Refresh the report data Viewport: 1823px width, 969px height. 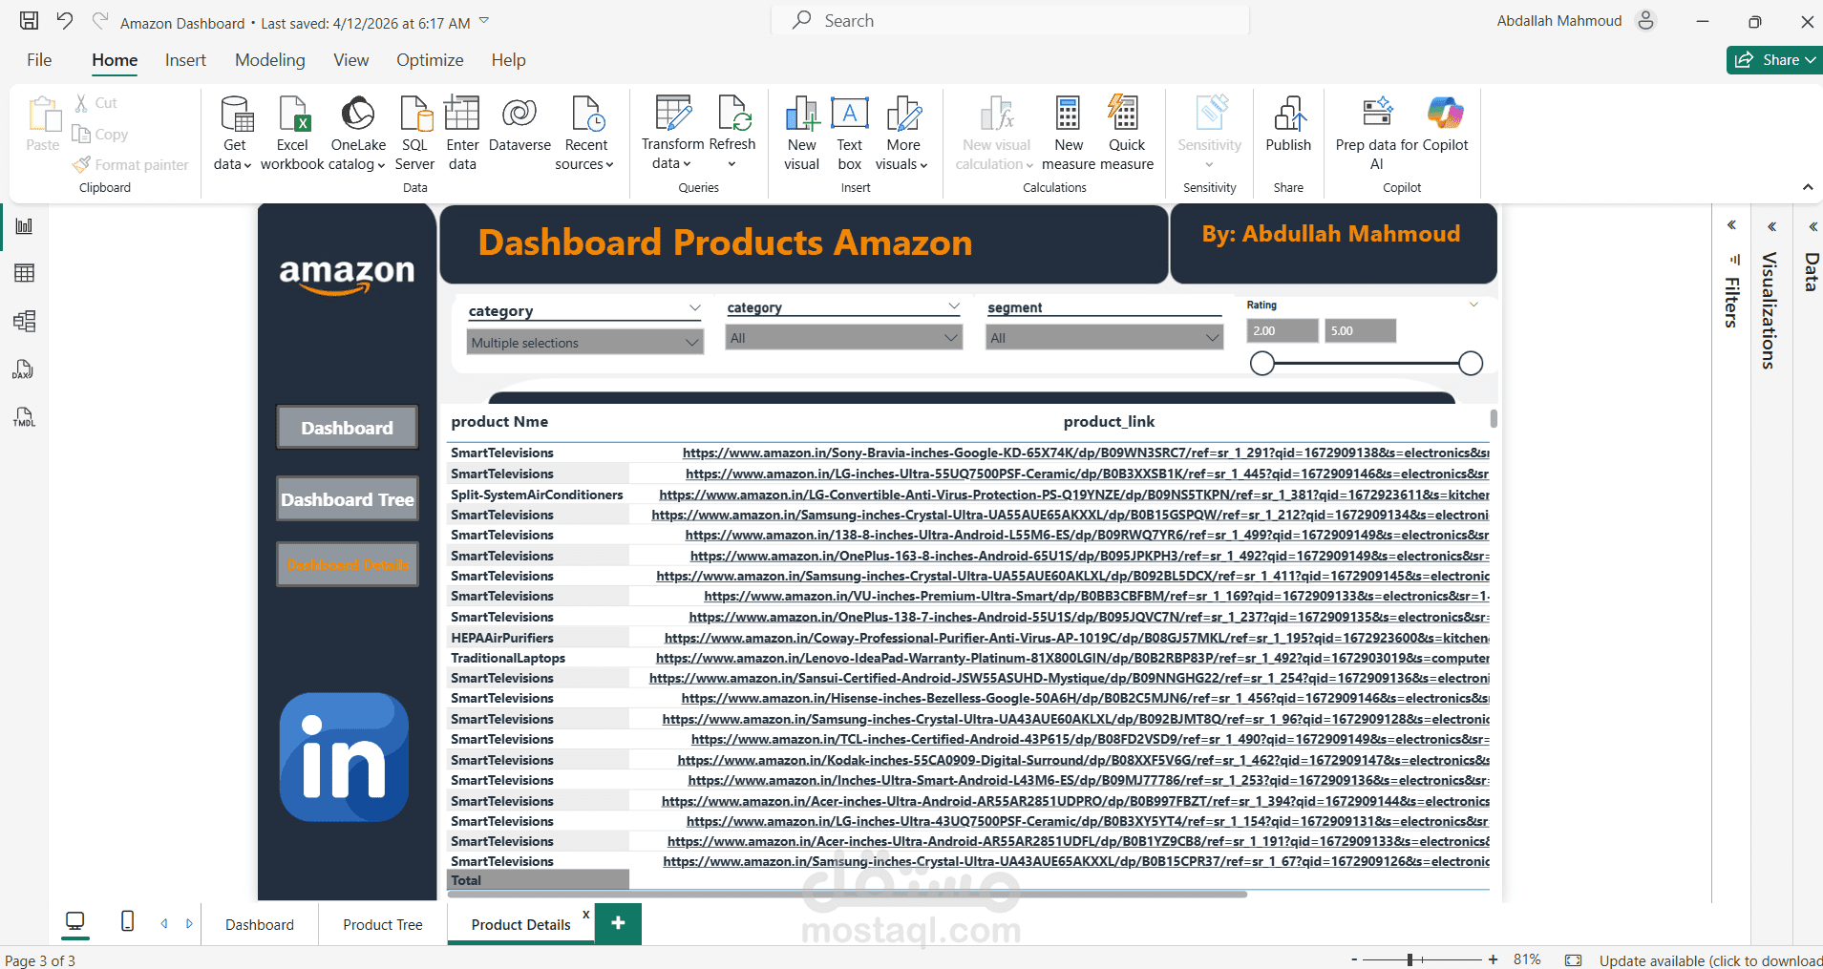pyautogui.click(x=732, y=134)
